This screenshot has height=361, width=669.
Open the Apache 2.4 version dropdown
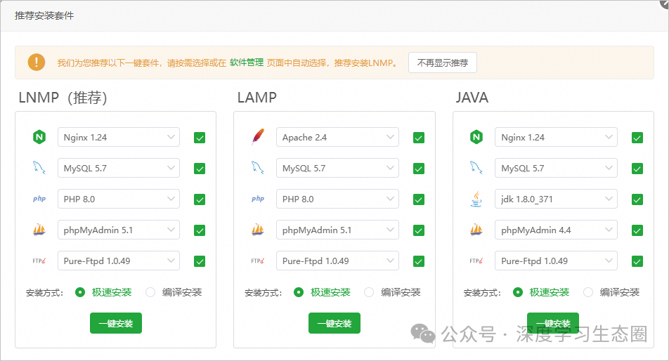(337, 137)
